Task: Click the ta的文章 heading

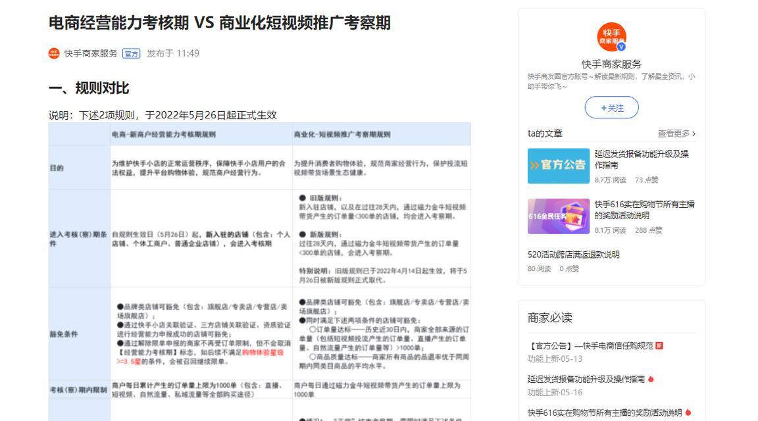Action: [545, 134]
